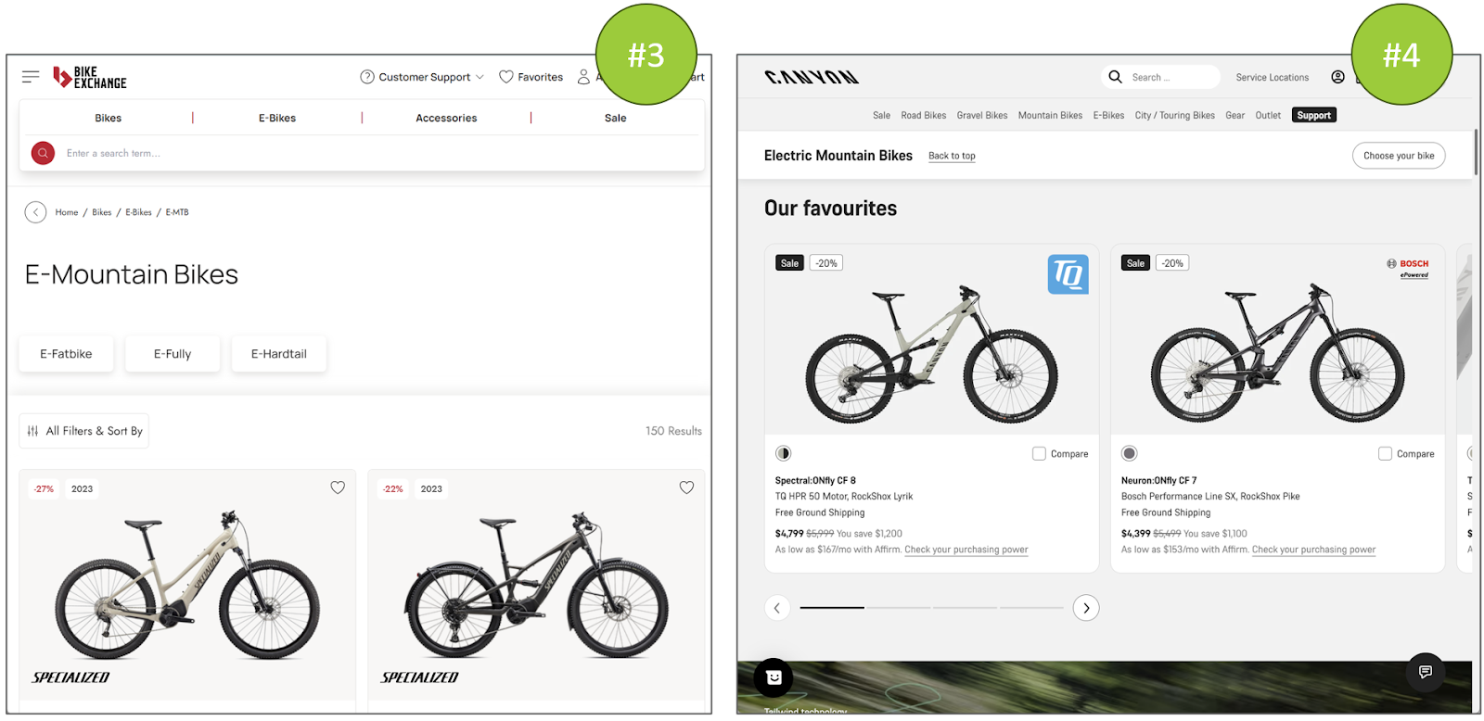Favorite the first Specialized bike heart icon
This screenshot has height=721, width=1484.
pos(338,487)
